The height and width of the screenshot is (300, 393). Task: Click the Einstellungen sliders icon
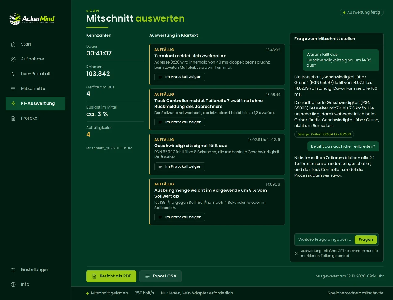pyautogui.click(x=13, y=269)
